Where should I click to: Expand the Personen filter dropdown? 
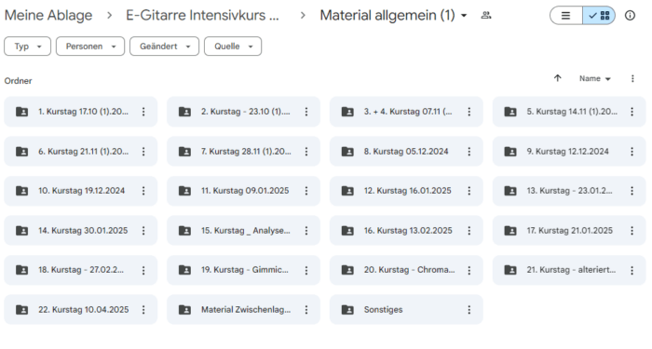[x=90, y=47]
